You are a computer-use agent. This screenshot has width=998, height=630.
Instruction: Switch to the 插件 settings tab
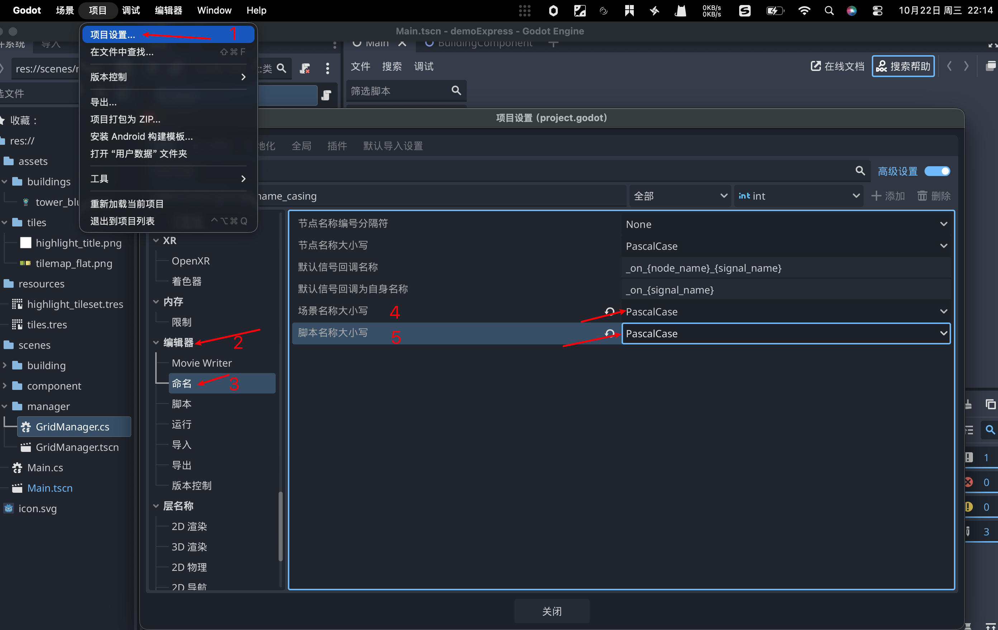tap(337, 146)
